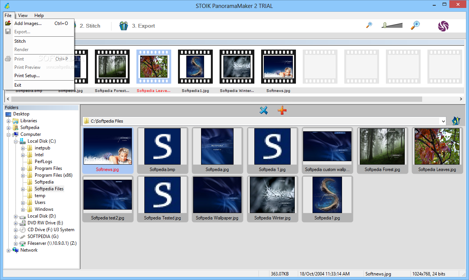This screenshot has height=280, width=469.
Task: Click the 3. Export gift box icon
Action: [124, 26]
